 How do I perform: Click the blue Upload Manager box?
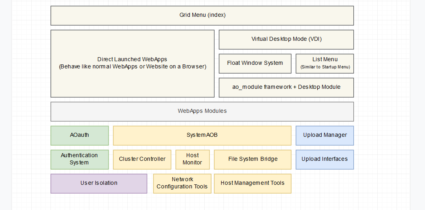coord(324,136)
